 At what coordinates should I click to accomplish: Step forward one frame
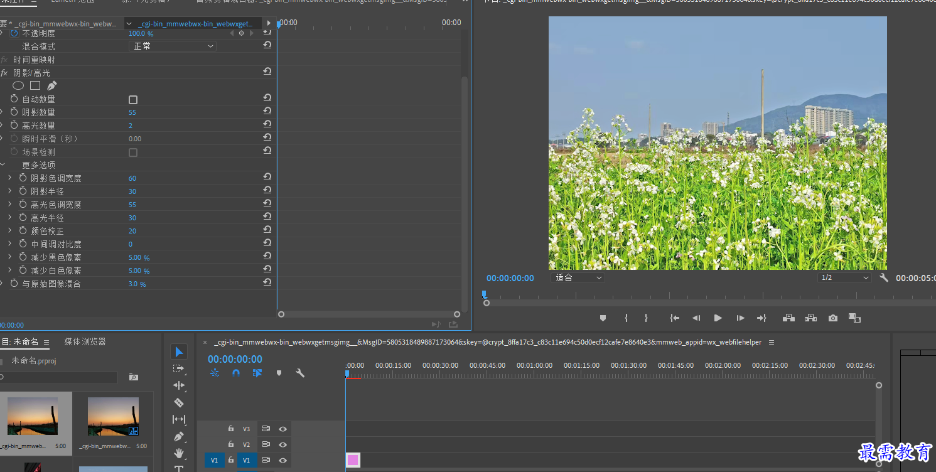click(x=740, y=318)
